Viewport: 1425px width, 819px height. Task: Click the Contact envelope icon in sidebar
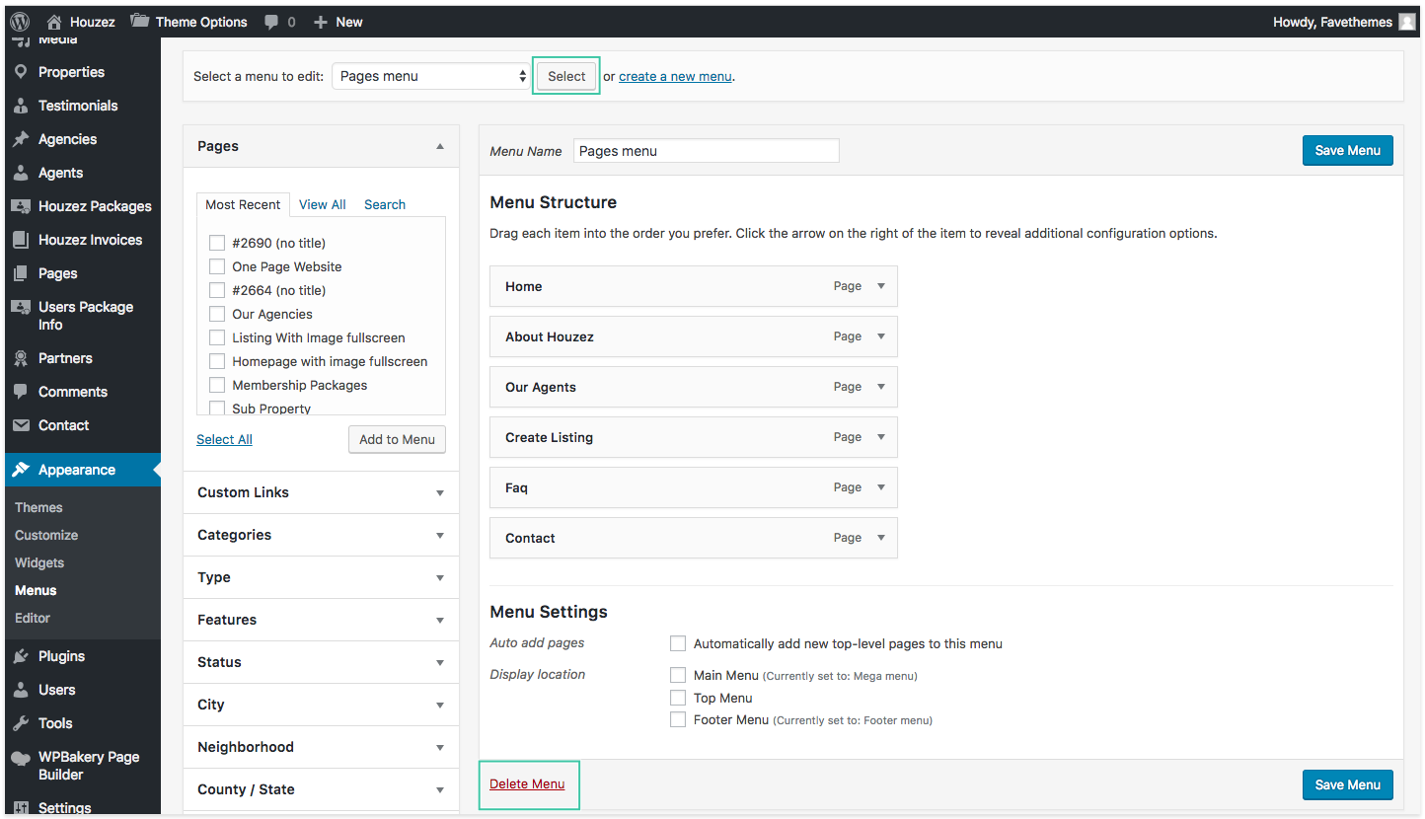pyautogui.click(x=21, y=425)
